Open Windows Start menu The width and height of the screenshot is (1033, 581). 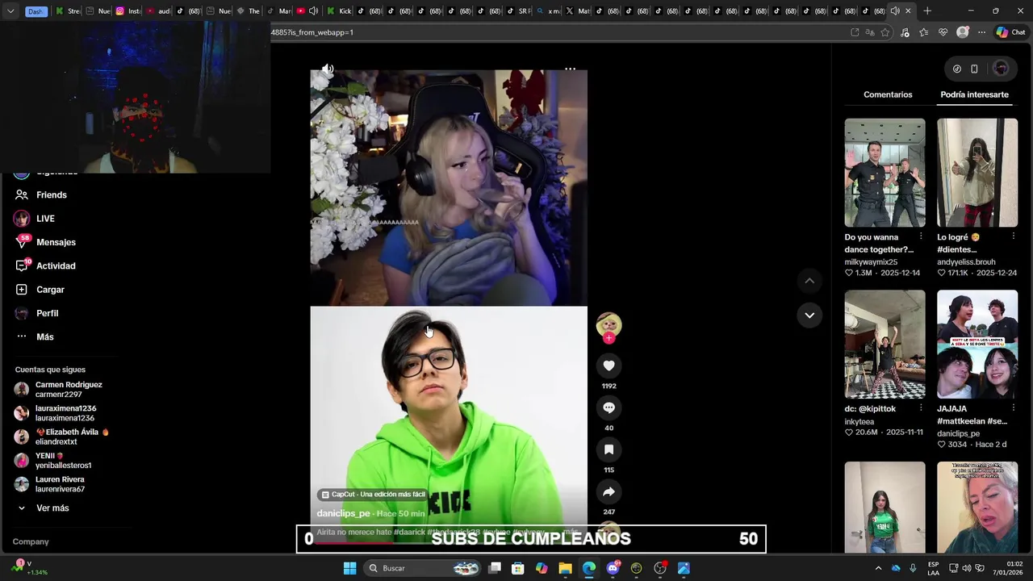pos(349,568)
